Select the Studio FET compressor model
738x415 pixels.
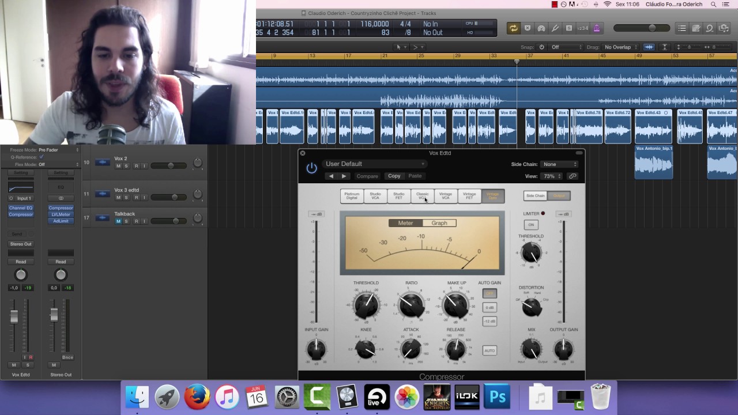[x=398, y=196]
